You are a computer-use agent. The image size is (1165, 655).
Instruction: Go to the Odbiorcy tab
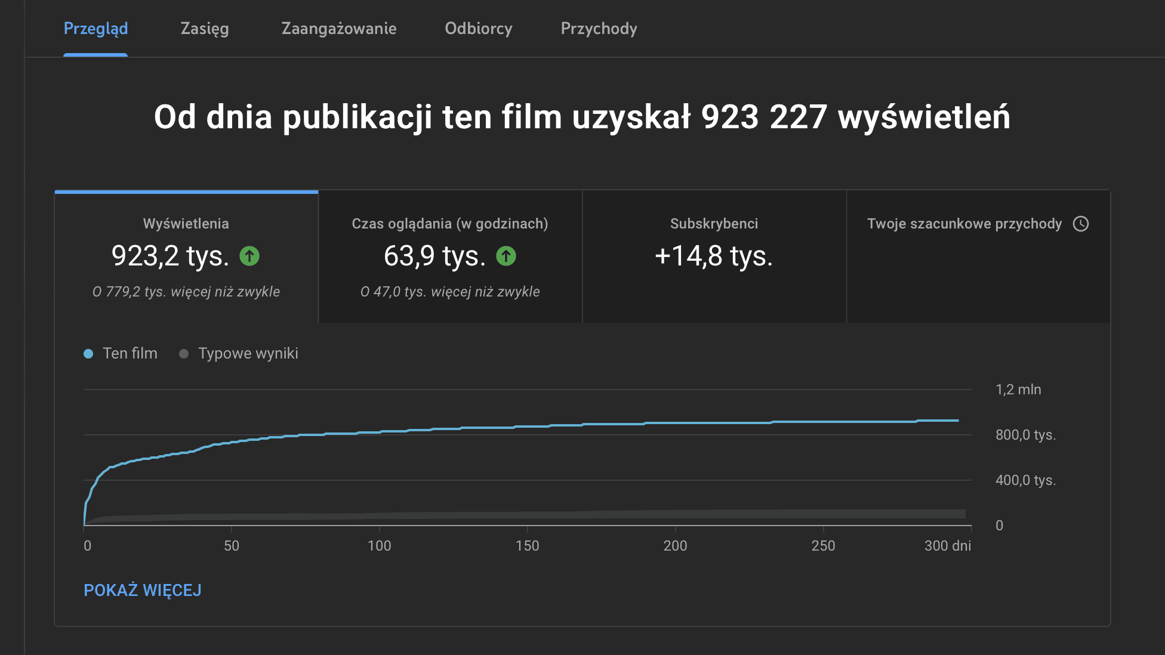[479, 29]
